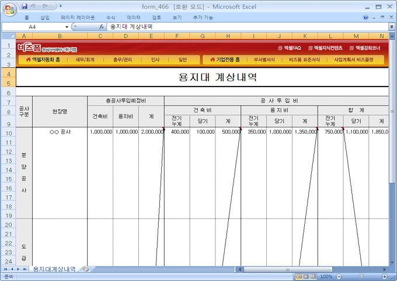Expand the formula bar
The image size is (397, 281).
pyautogui.click(x=391, y=27)
